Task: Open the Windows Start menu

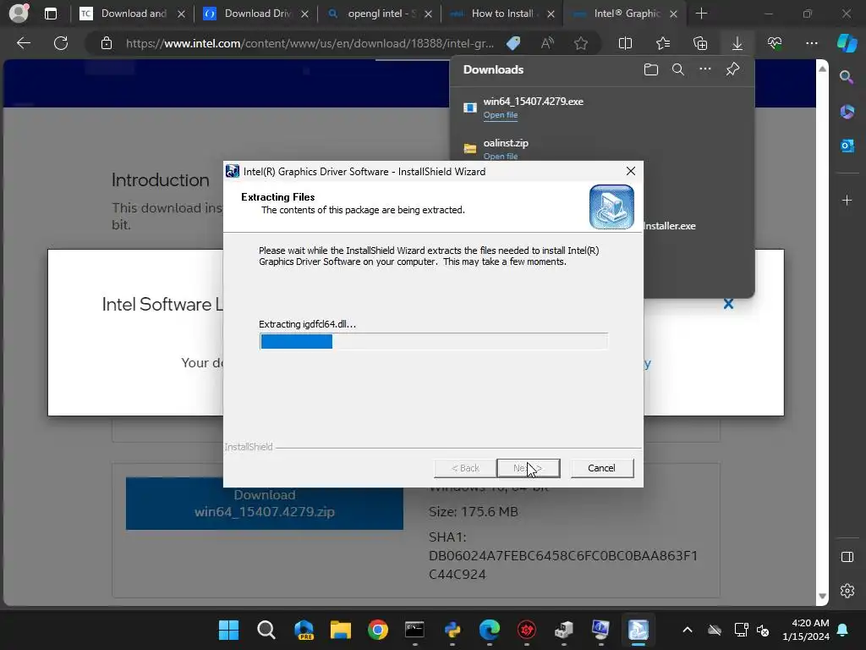Action: (x=228, y=630)
